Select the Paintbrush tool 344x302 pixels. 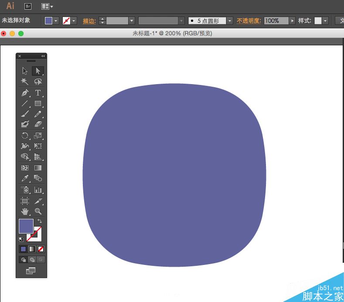(25, 114)
